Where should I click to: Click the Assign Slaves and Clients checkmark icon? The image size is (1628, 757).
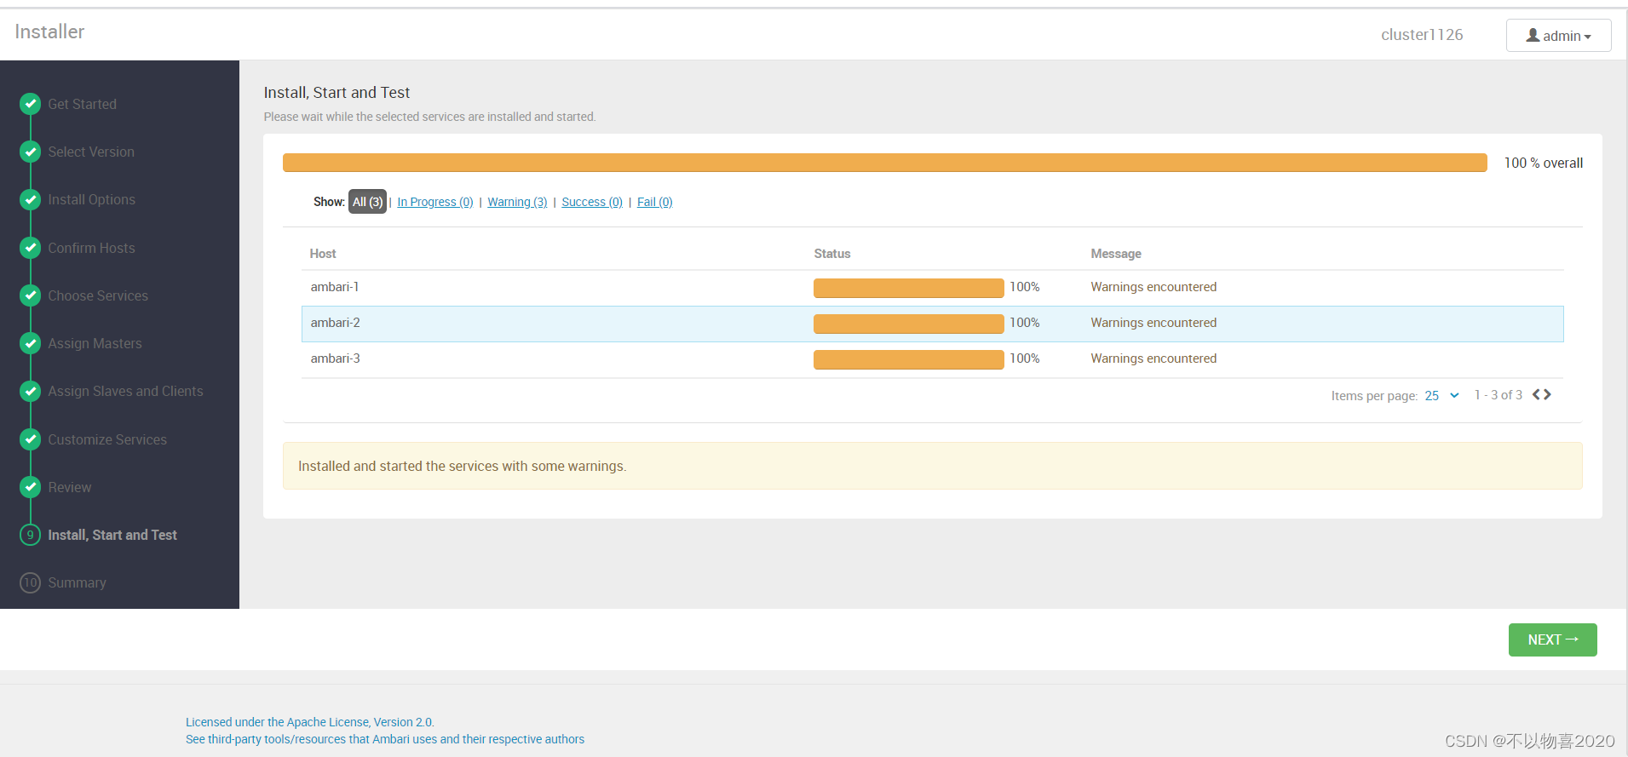coord(31,391)
